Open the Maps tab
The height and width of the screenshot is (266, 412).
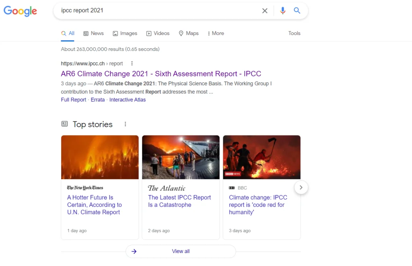tap(189, 33)
